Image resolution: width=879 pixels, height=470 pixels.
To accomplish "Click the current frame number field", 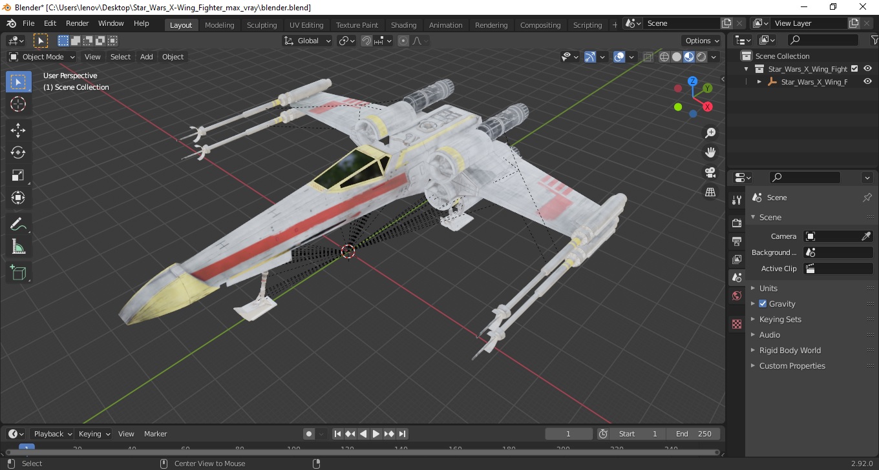I will click(569, 434).
